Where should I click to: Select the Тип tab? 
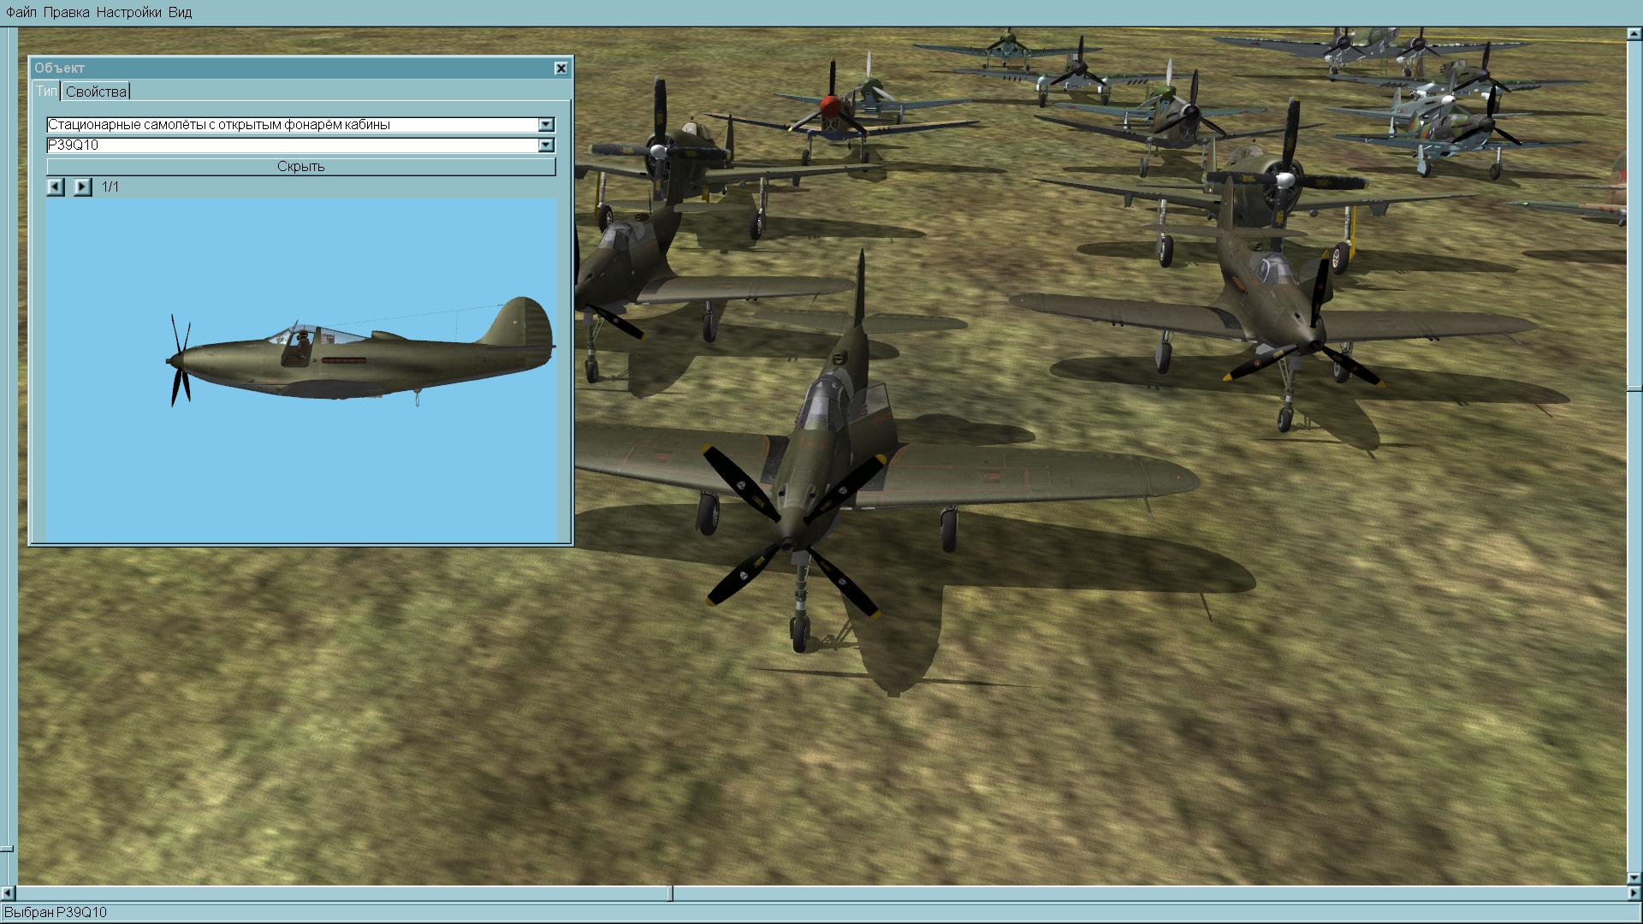point(45,91)
